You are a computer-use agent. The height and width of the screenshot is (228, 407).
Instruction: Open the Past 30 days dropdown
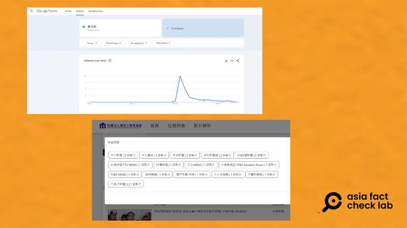point(112,43)
